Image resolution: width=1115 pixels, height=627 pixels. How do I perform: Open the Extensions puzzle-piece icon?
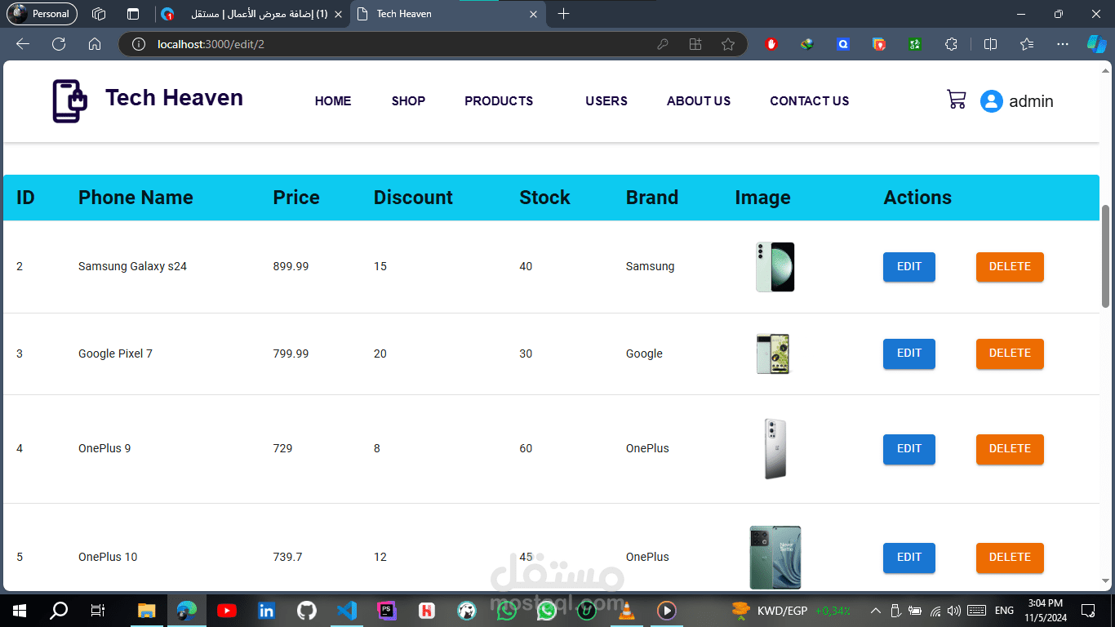pyautogui.click(x=951, y=44)
